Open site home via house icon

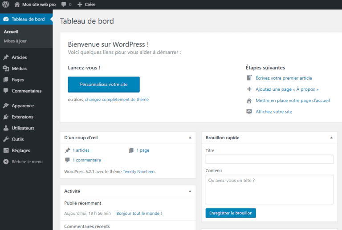17,4
